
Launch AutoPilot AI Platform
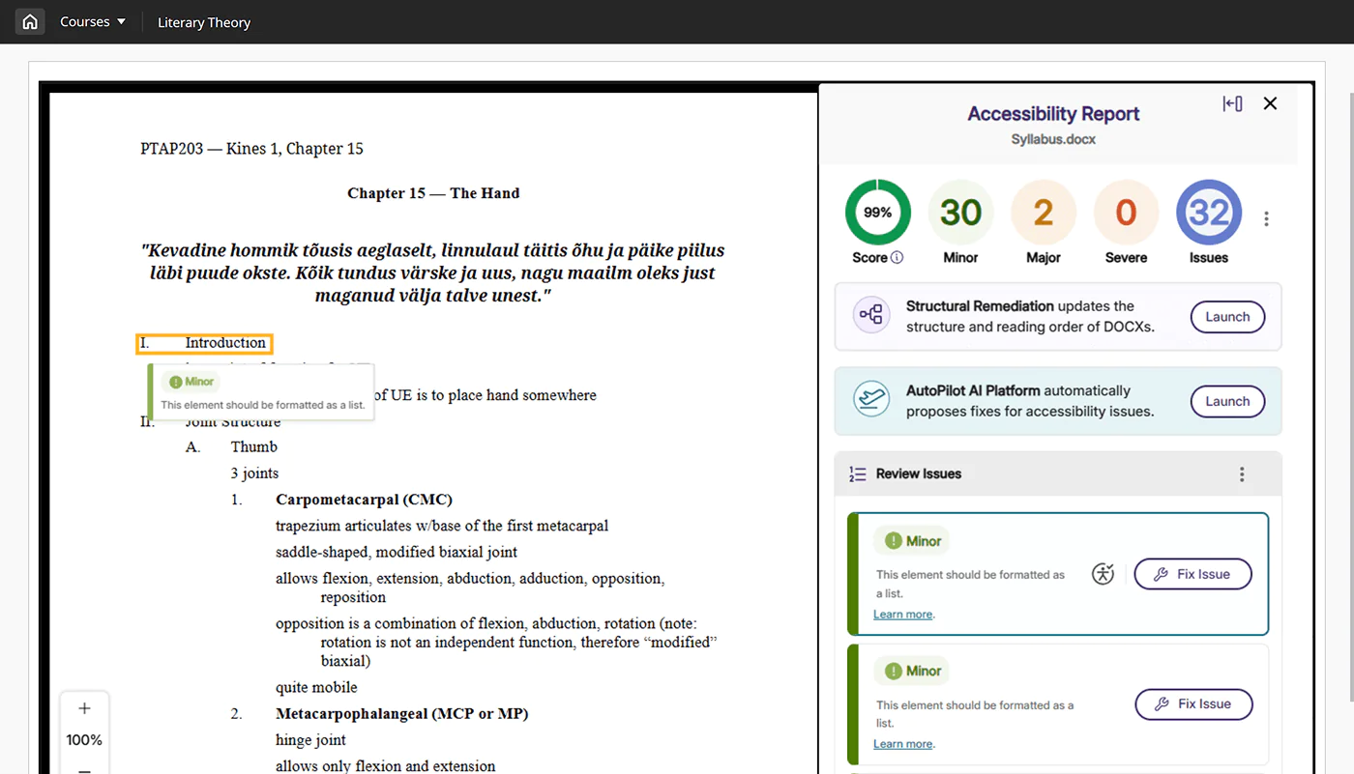pos(1227,401)
